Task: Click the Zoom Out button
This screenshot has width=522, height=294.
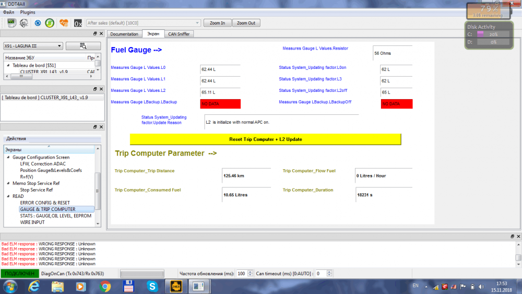Action: (x=246, y=23)
